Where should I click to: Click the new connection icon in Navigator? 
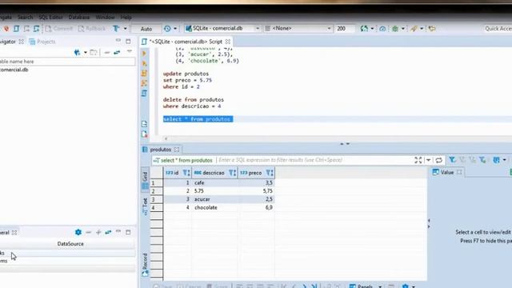click(x=77, y=52)
